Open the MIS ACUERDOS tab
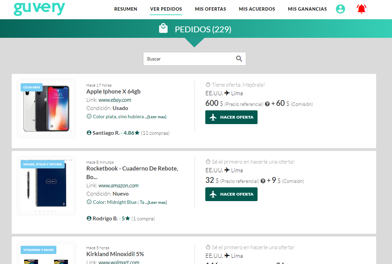The width and height of the screenshot is (392, 264). tap(257, 9)
